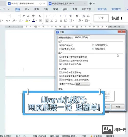Center align text

coord(52,21)
